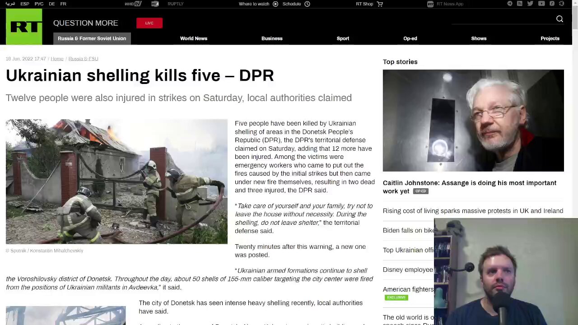Open the RT logo home link
The image size is (578, 325).
tap(24, 27)
